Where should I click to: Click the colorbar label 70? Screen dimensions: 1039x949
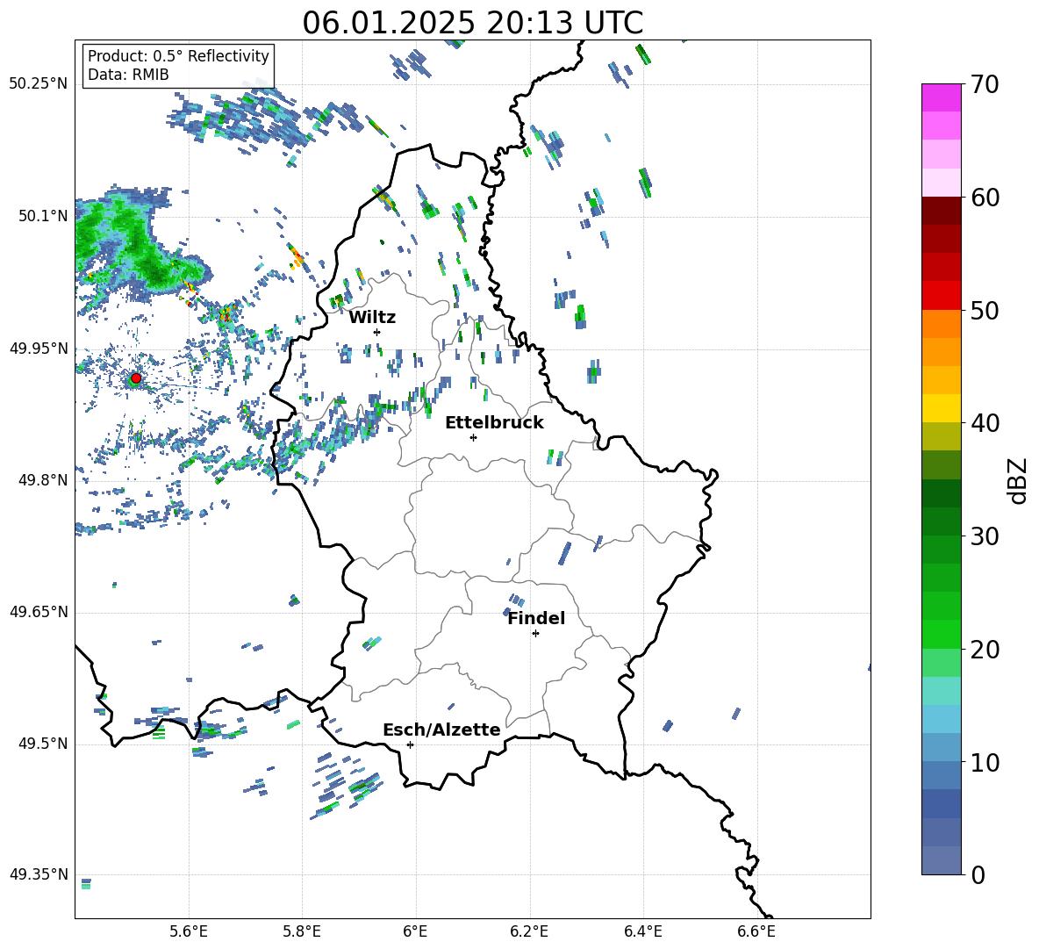coord(985,84)
